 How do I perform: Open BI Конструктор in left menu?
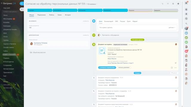[x=8, y=62]
